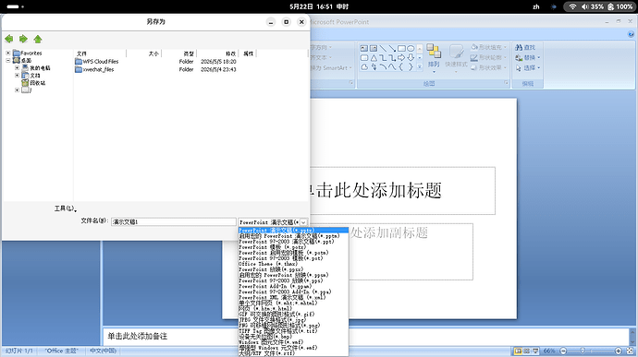Open the Arrange (排列) button in PowerPoint ribbon
The height and width of the screenshot is (357, 638).
[x=434, y=58]
